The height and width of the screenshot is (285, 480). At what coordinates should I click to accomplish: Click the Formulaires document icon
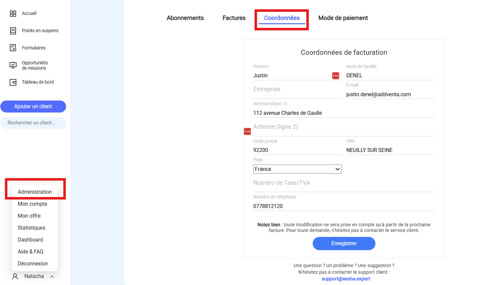click(13, 48)
